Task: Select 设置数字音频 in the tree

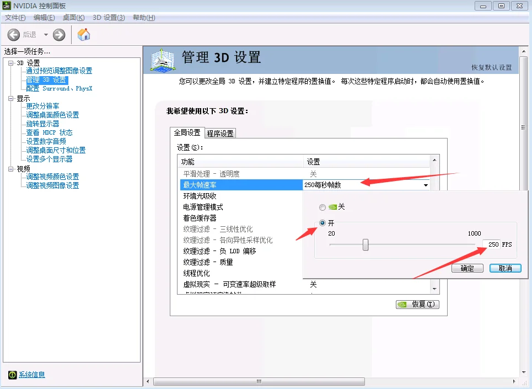Action: [x=46, y=141]
